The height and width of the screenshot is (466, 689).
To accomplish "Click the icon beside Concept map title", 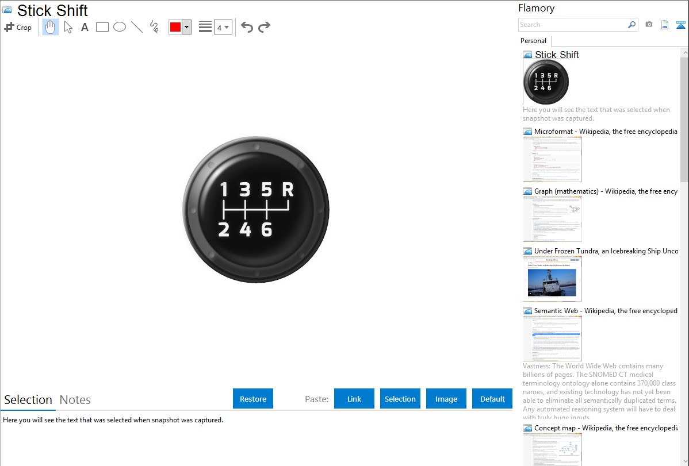I will coord(527,428).
